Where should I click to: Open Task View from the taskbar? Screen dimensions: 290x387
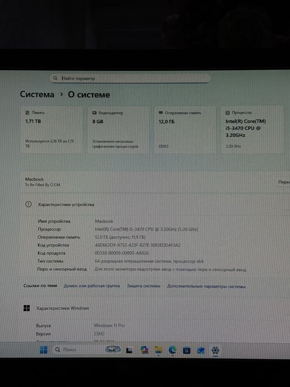(129, 351)
